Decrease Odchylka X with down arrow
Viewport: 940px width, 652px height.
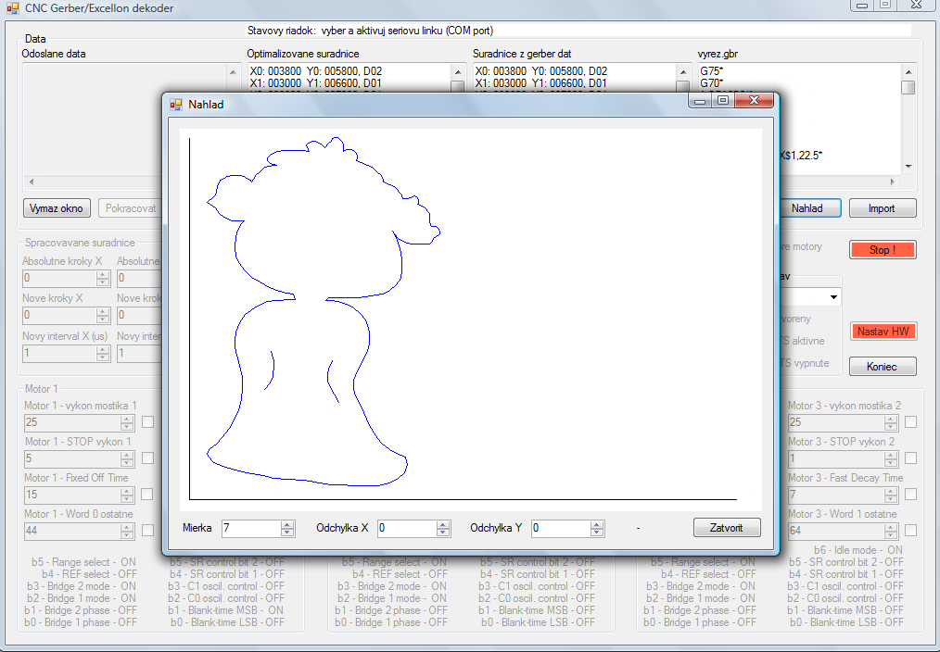[443, 533]
